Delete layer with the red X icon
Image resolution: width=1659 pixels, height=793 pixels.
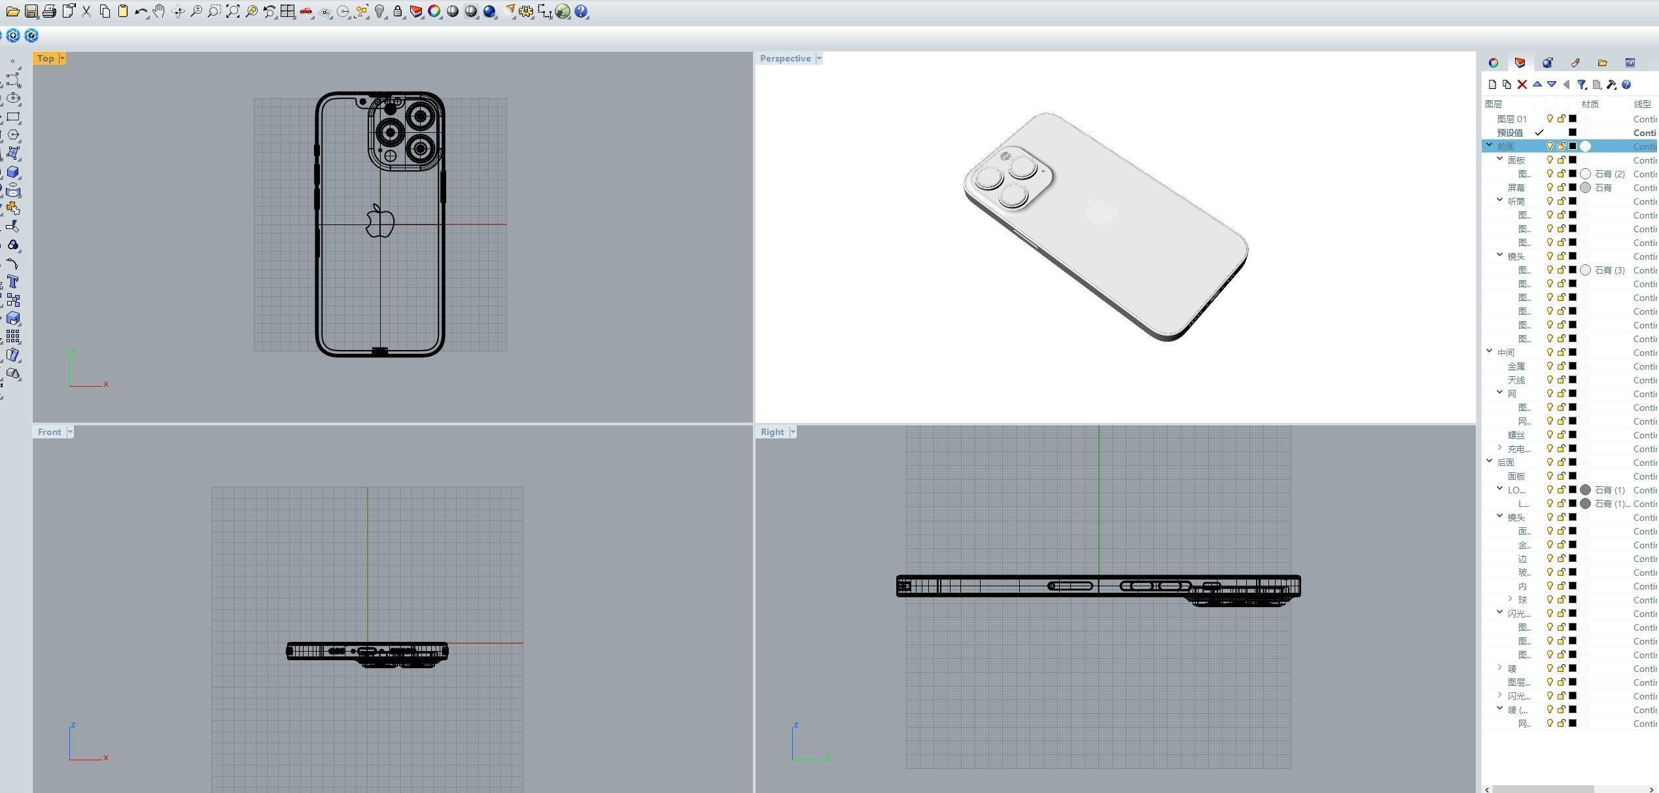(1522, 84)
